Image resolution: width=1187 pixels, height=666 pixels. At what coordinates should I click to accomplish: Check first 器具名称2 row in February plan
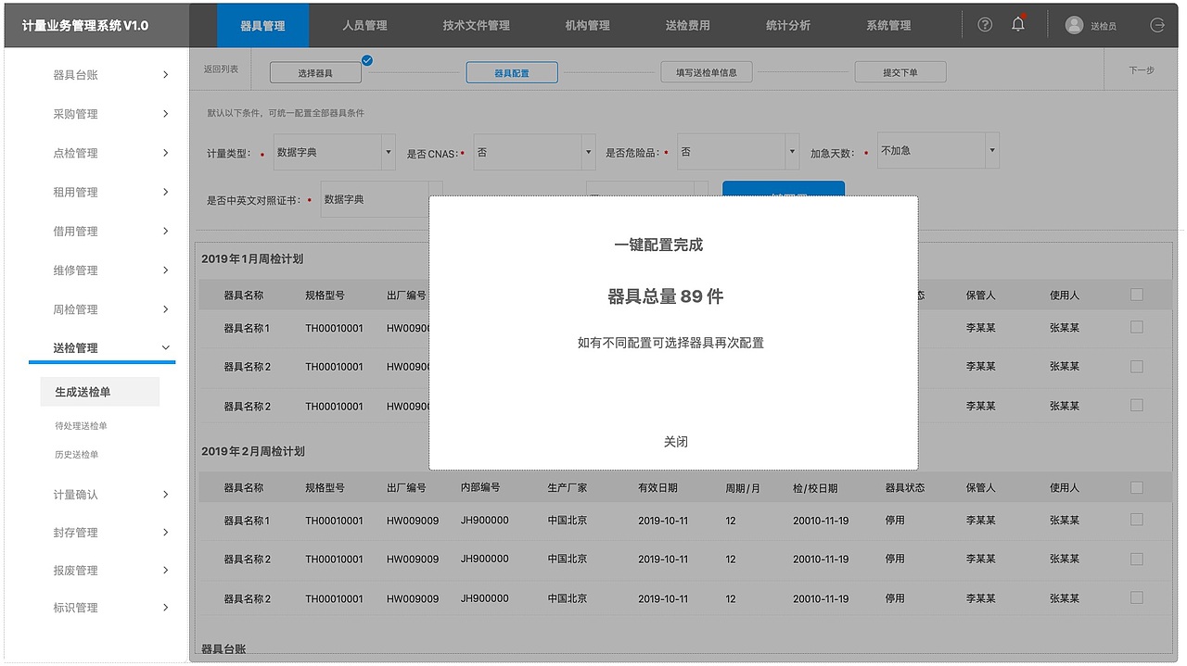pyautogui.click(x=1137, y=559)
